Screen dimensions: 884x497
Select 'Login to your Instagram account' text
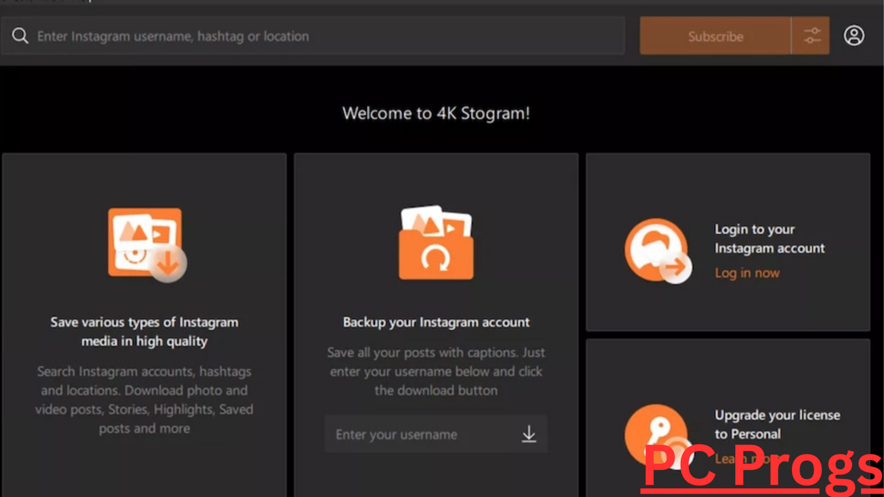pos(769,239)
